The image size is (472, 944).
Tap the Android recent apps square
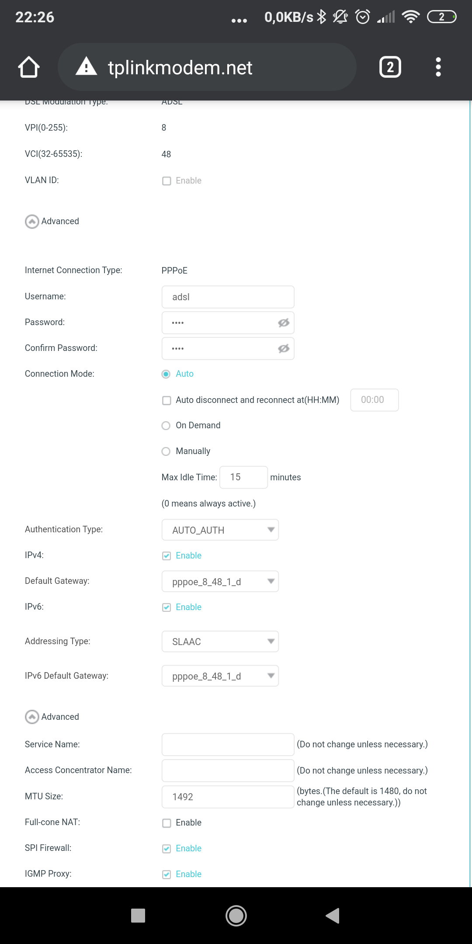138,916
